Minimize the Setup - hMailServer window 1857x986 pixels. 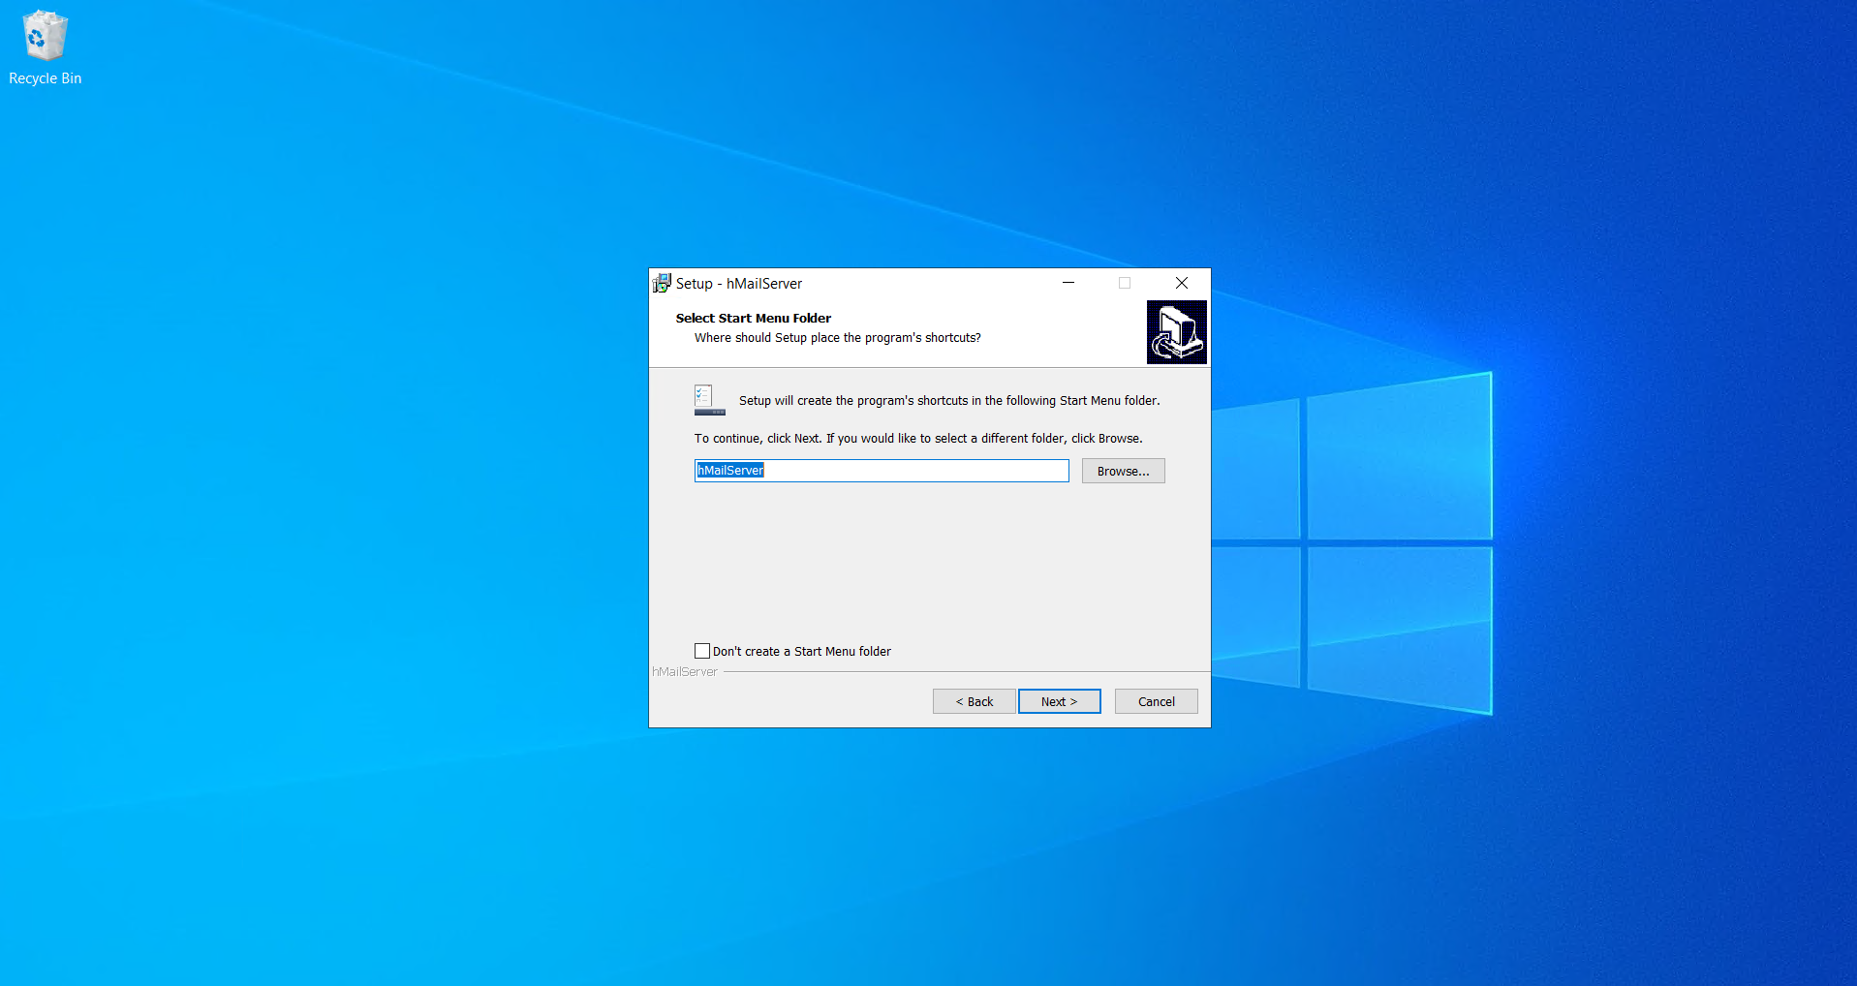click(x=1068, y=283)
